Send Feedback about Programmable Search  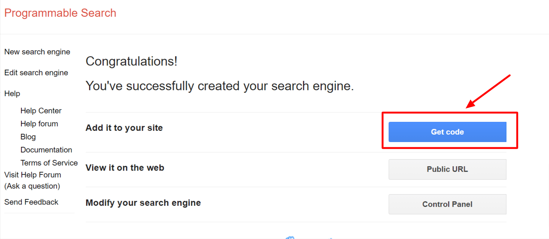[x=31, y=202]
